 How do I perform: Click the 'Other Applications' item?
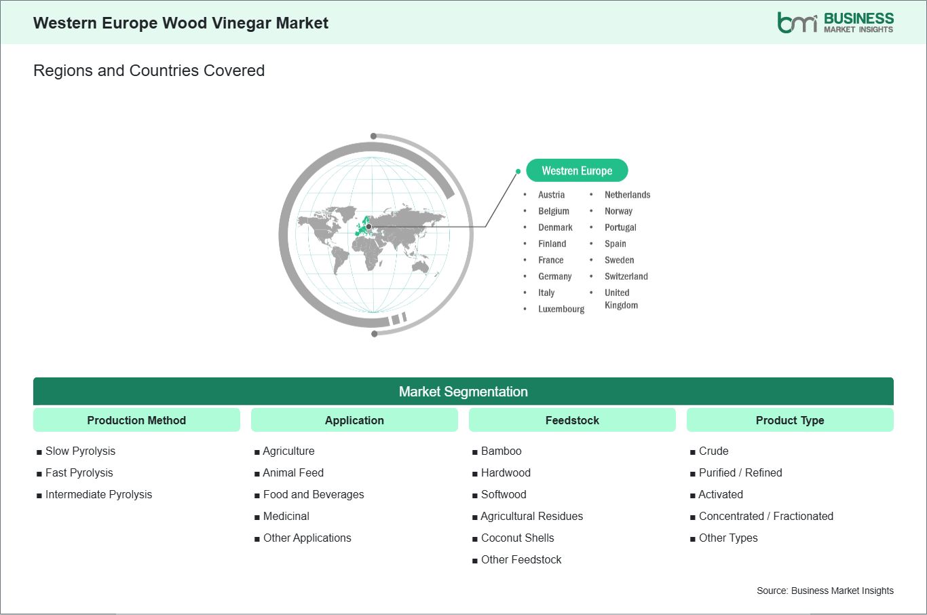[x=307, y=538]
